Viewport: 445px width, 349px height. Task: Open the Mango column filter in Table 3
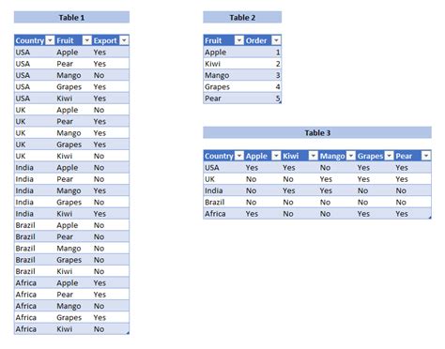click(x=351, y=156)
